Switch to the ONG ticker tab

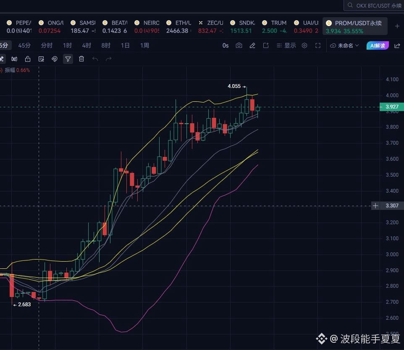point(51,27)
